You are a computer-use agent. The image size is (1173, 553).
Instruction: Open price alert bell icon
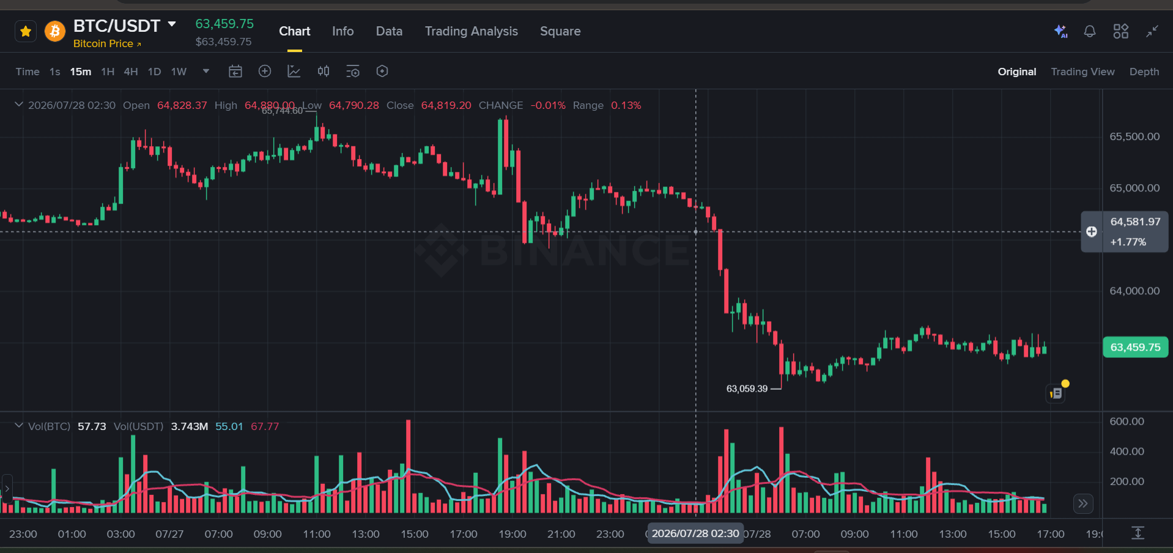(x=1090, y=31)
